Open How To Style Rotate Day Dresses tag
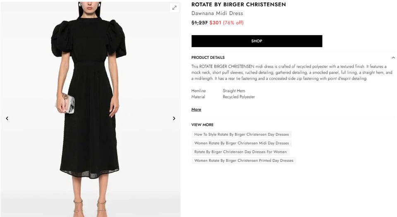 pyautogui.click(x=242, y=134)
